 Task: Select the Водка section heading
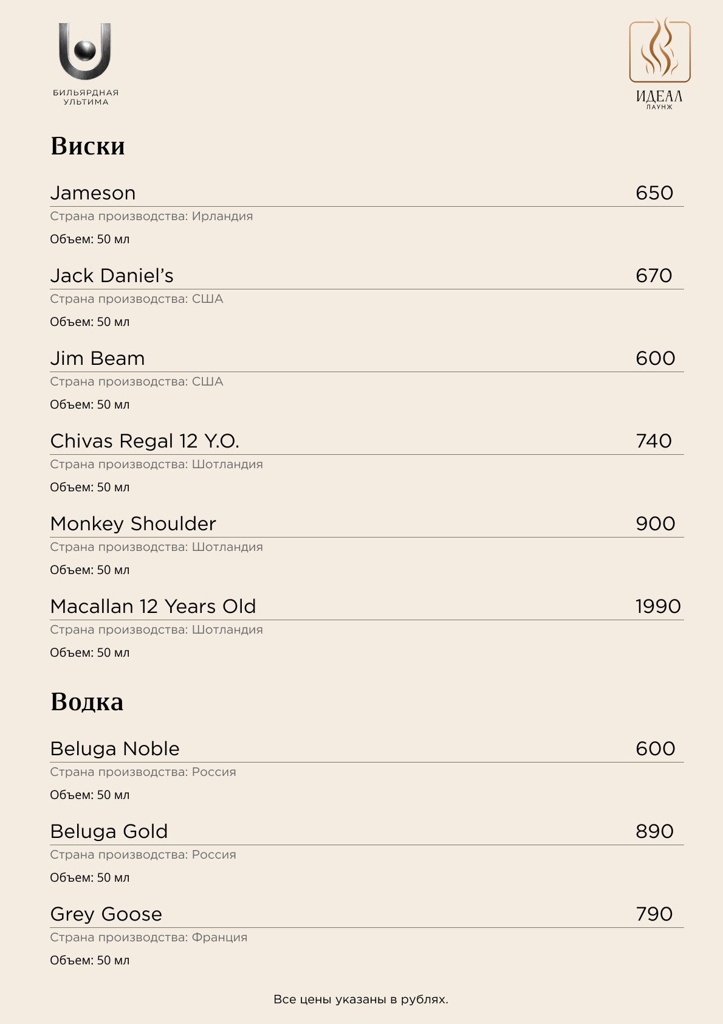point(87,702)
